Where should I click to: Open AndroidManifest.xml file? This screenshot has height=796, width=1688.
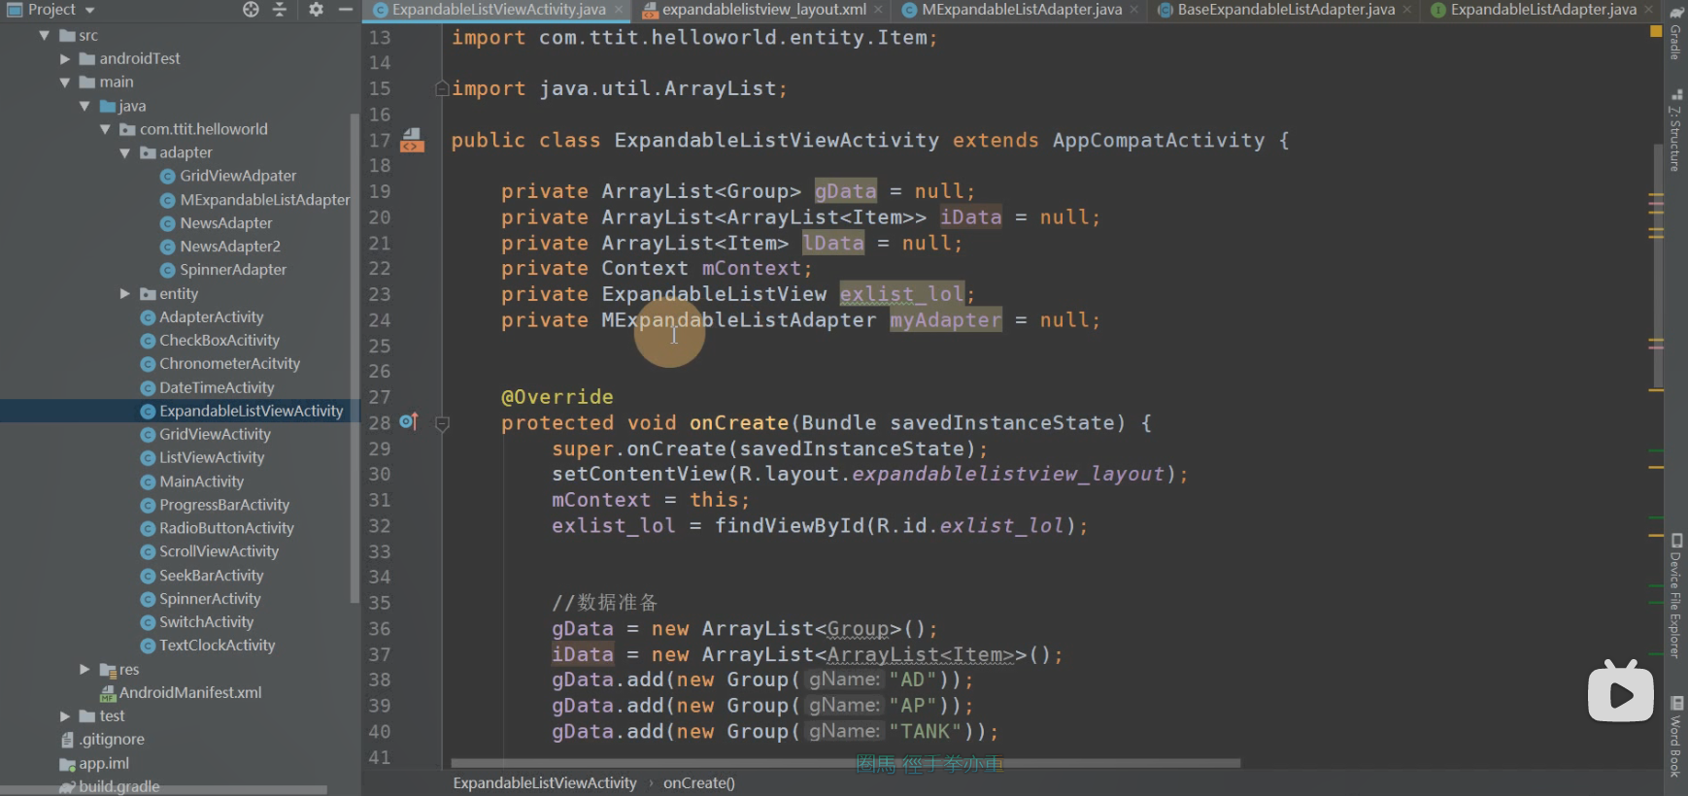181,692
